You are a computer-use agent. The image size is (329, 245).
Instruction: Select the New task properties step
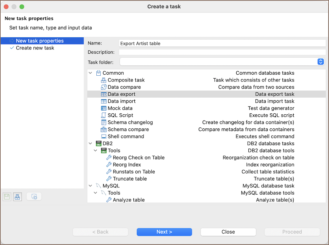click(40, 41)
